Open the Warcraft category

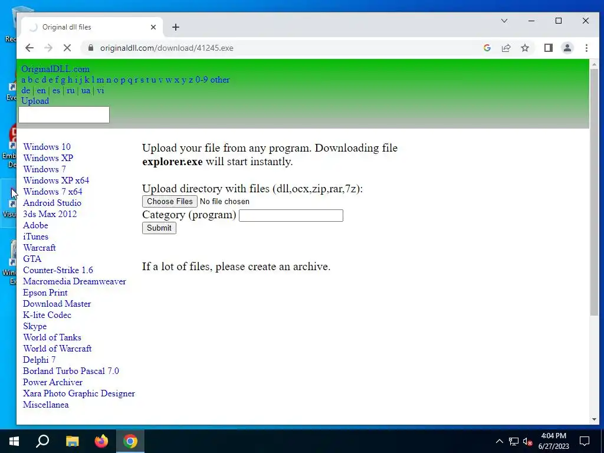point(40,248)
